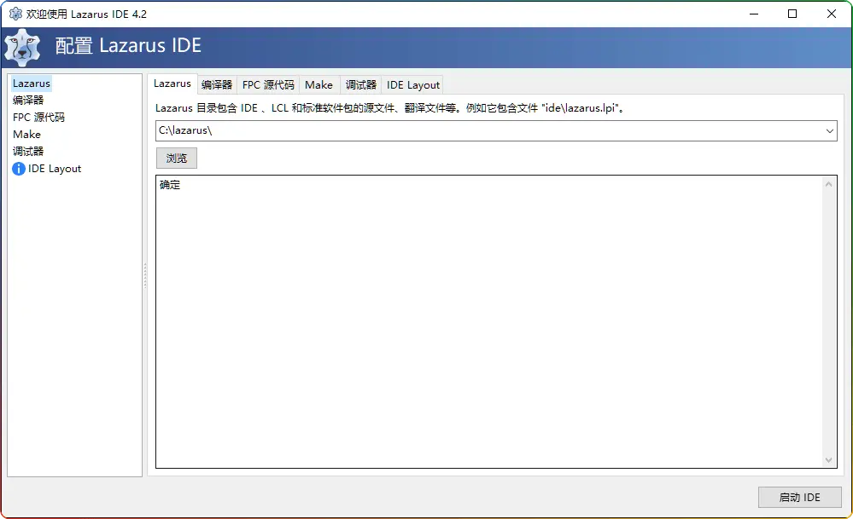The width and height of the screenshot is (853, 519).
Task: Click the scroll down arrow in message box
Action: pyautogui.click(x=828, y=460)
